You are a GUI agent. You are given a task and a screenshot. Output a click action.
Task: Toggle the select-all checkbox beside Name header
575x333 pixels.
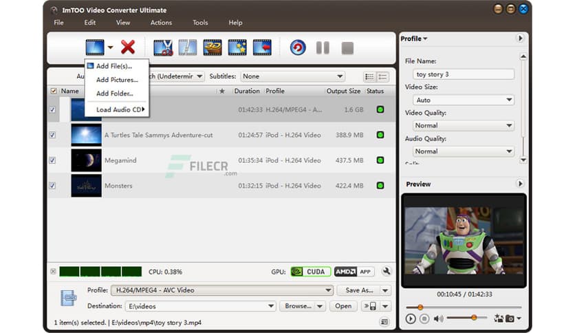[54, 91]
